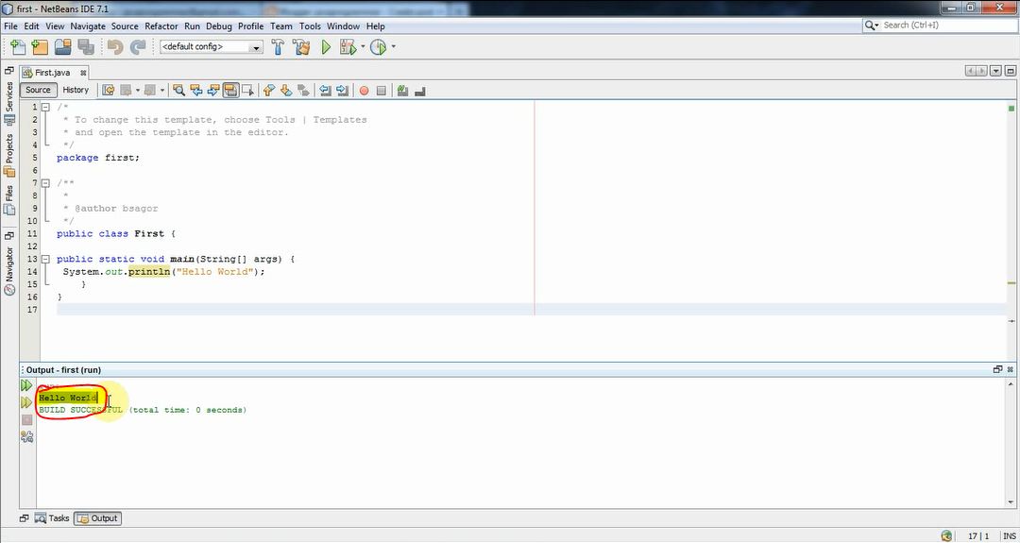The height and width of the screenshot is (543, 1020).
Task: Open the Team menu
Action: tap(281, 26)
